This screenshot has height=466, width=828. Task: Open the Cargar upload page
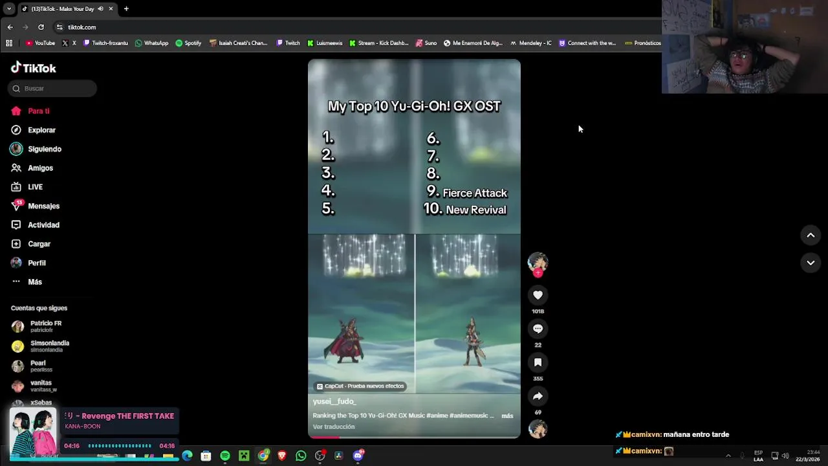30,244
